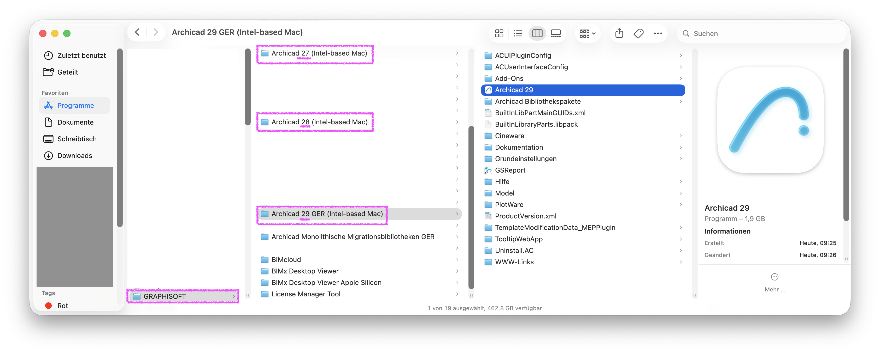880x354 pixels.
Task: Open the group-by options dropdown
Action: point(587,33)
